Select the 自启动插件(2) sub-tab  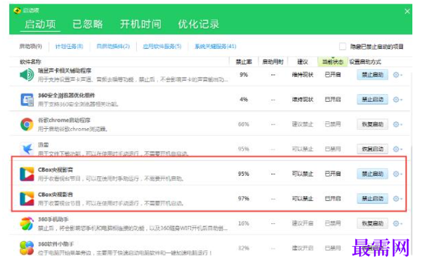pos(113,46)
